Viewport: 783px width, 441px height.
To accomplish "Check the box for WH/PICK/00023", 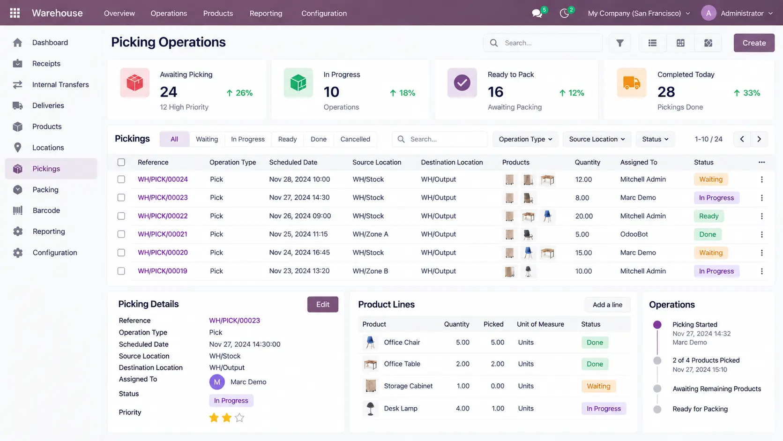I will [x=121, y=198].
